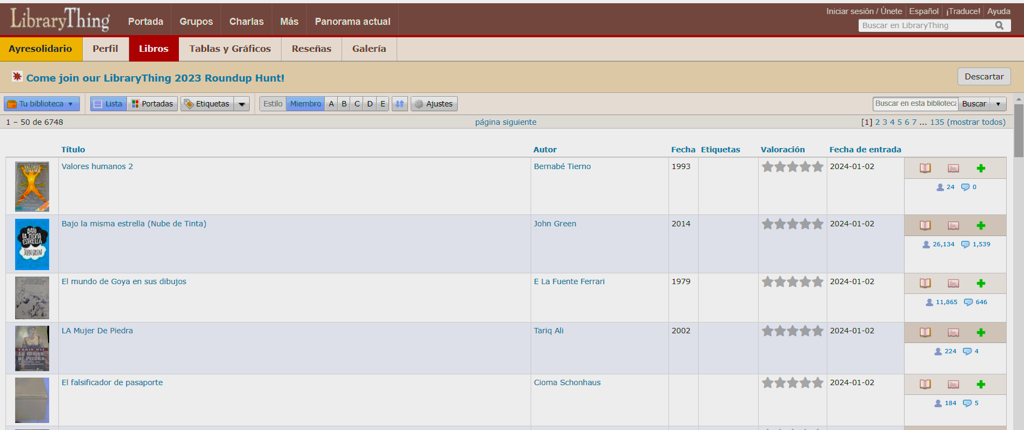
Task: Click the swap sort order arrows icon
Action: [x=399, y=104]
